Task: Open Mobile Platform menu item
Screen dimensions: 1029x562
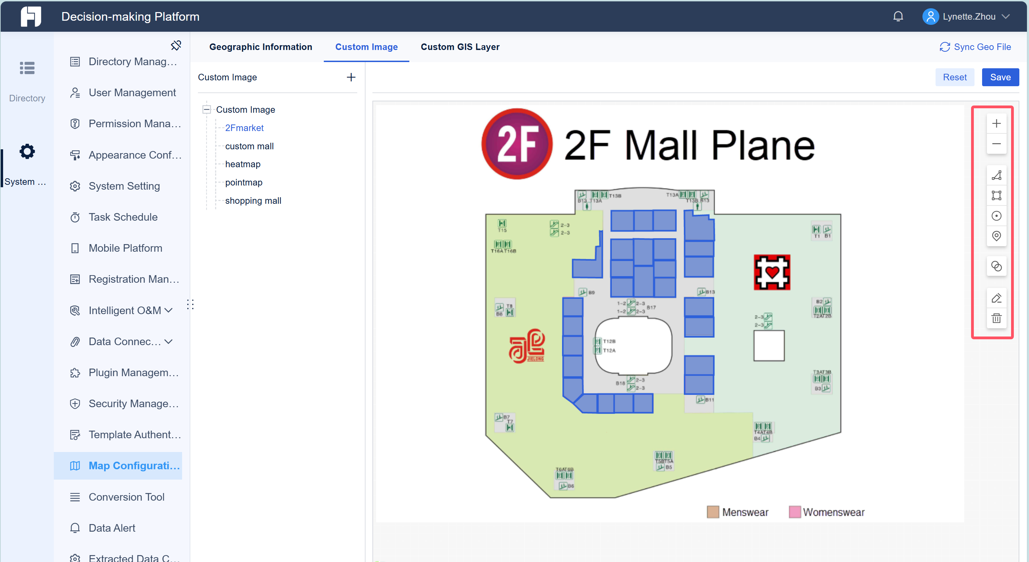Action: (118, 248)
